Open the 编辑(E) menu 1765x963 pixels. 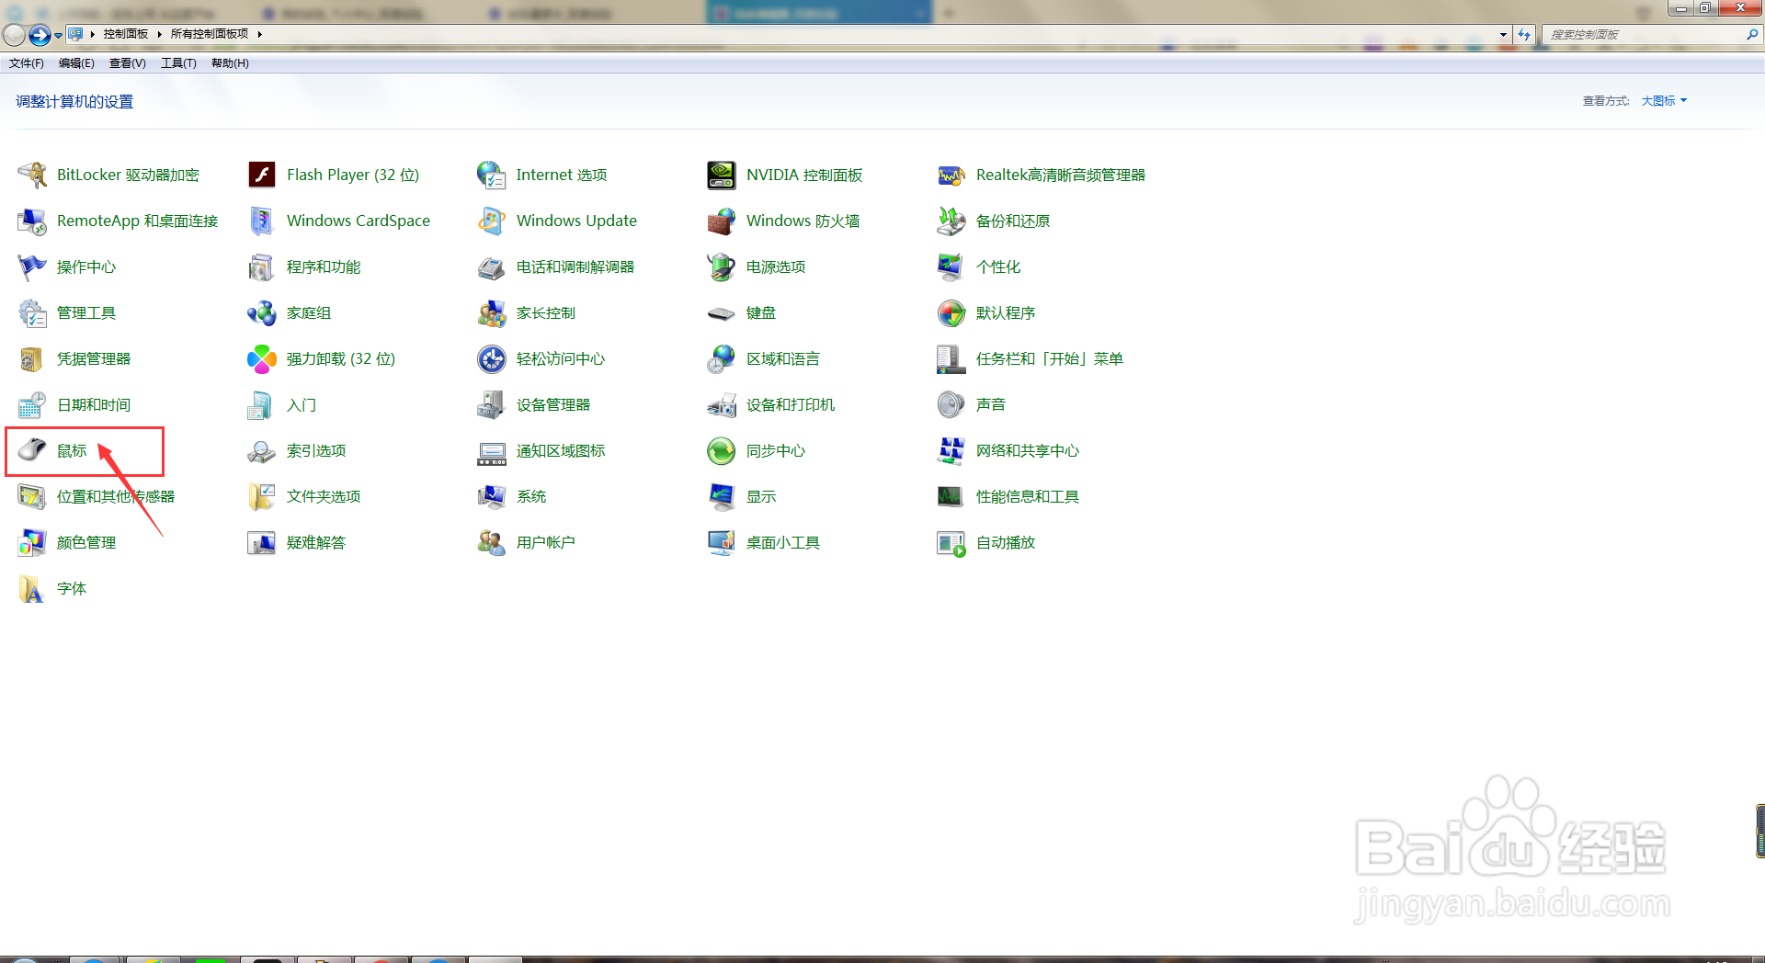pyautogui.click(x=76, y=63)
